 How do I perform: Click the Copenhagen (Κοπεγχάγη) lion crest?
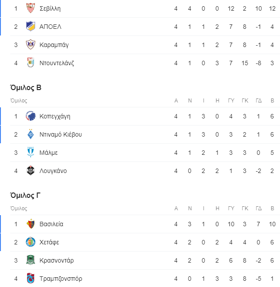tap(31, 116)
